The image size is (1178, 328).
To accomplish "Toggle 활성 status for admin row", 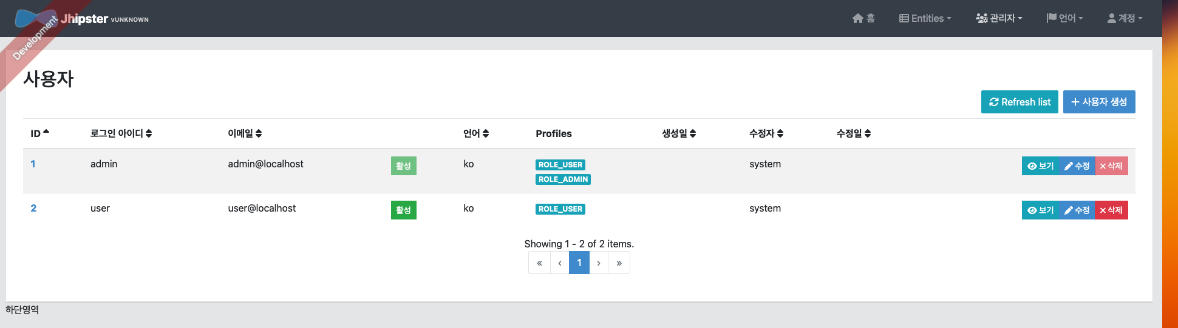I will tap(403, 166).
